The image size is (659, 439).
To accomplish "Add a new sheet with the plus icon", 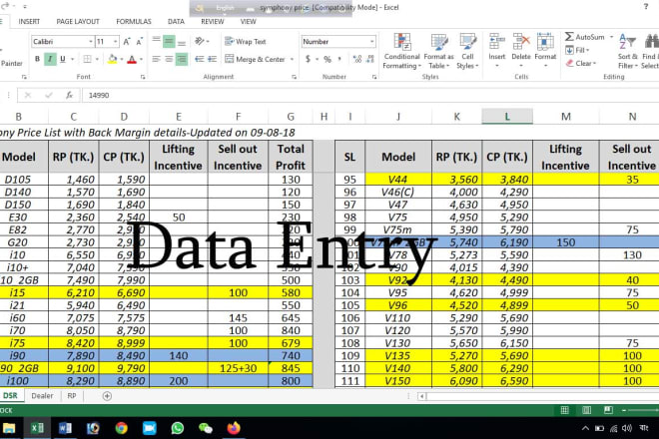I will point(107,396).
